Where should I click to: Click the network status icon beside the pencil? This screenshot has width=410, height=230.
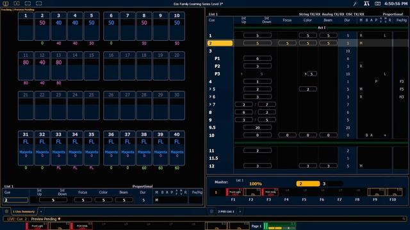(366, 4)
